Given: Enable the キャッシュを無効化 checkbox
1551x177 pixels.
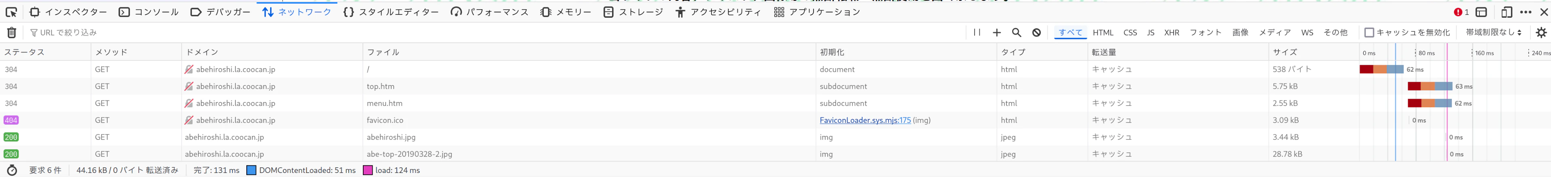Looking at the screenshot, I should click(x=1369, y=32).
